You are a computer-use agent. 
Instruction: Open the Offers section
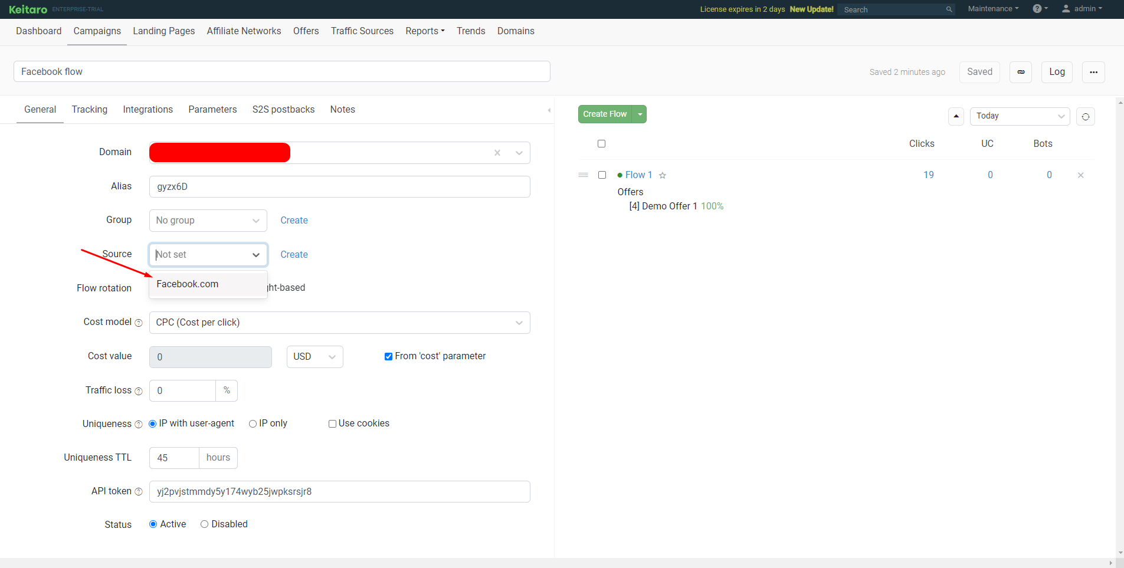[x=306, y=31]
